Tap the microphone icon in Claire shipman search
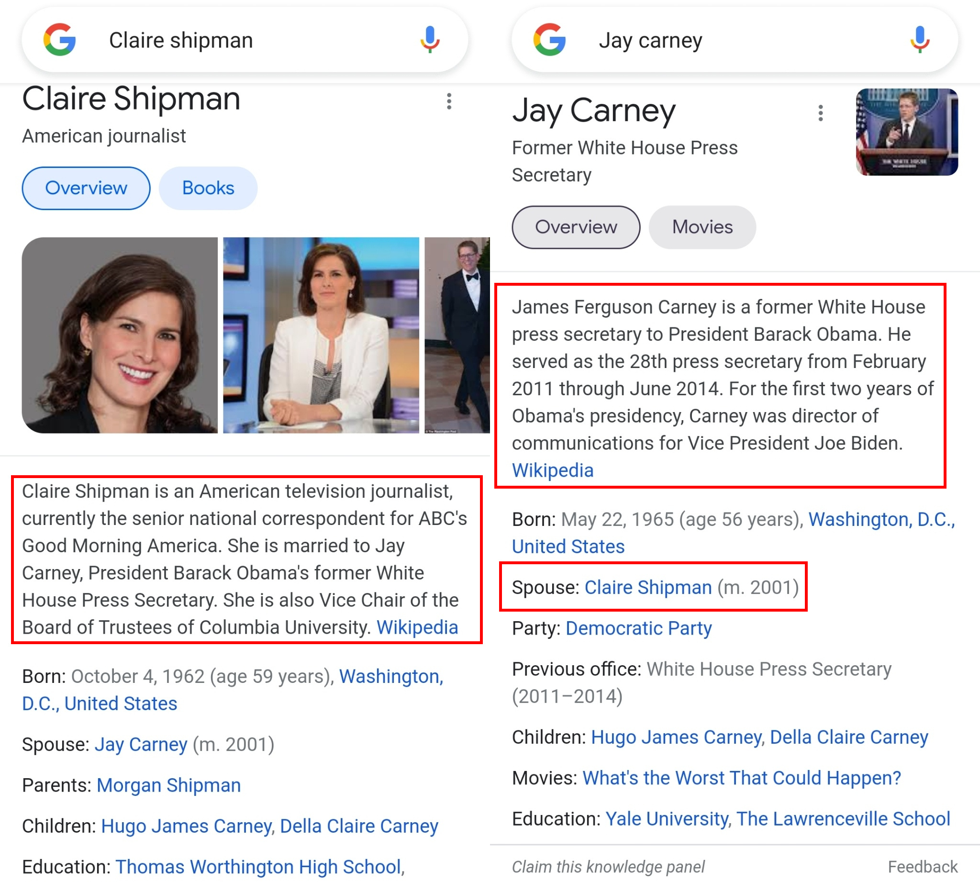This screenshot has height=882, width=980. [429, 40]
